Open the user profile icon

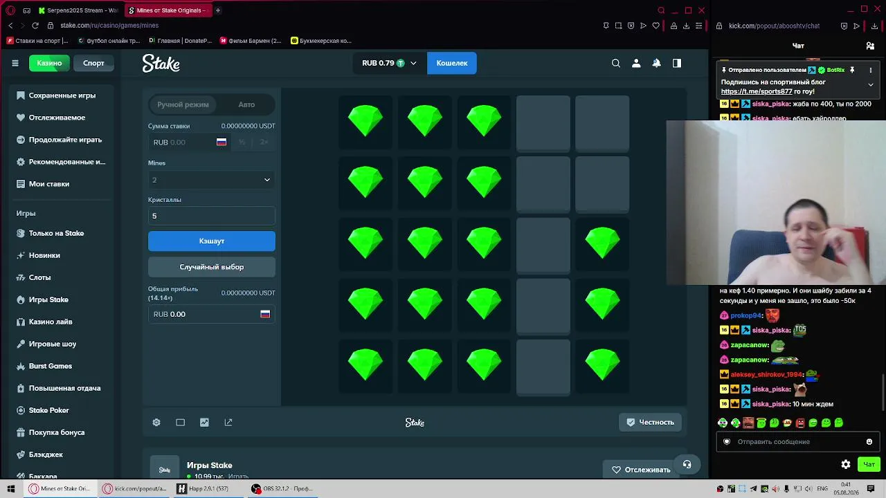tap(636, 63)
